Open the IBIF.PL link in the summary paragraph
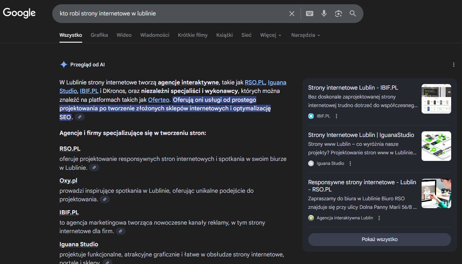Viewport: 462px width, 264px height. point(89,91)
